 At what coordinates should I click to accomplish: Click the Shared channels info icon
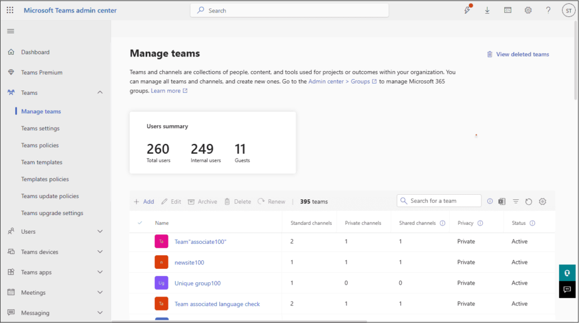click(442, 223)
